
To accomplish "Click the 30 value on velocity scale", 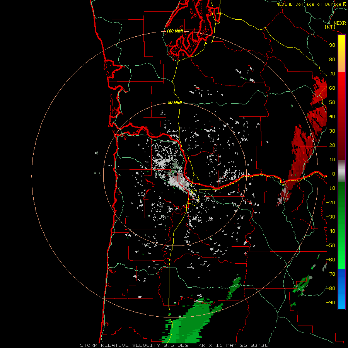I will 332,131.
